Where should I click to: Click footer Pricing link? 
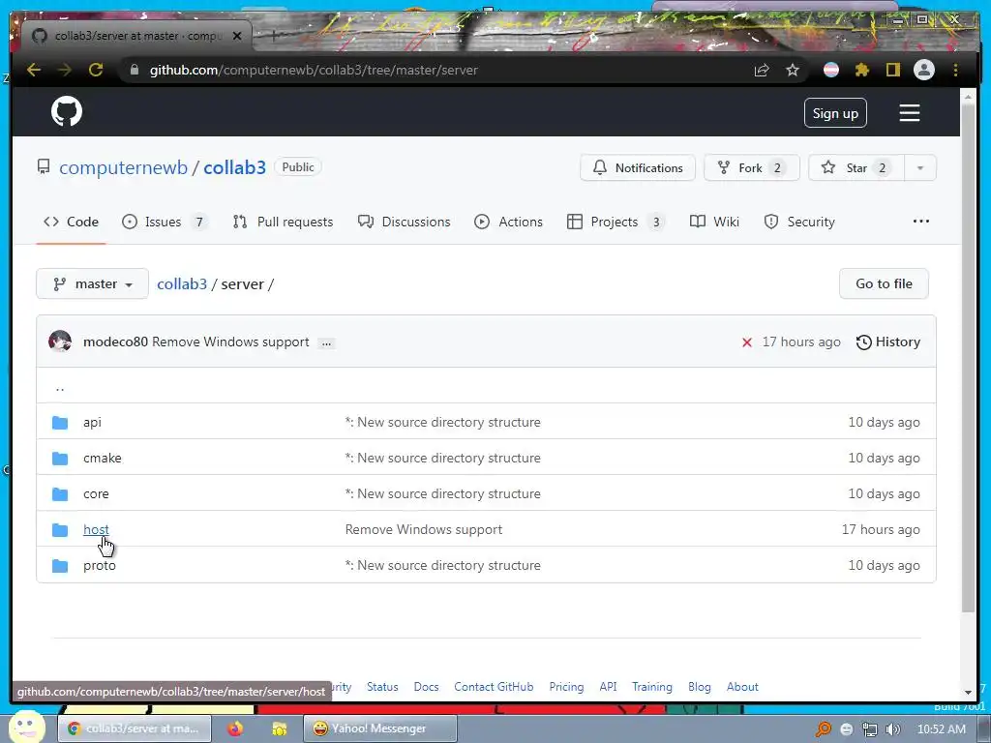[566, 687]
